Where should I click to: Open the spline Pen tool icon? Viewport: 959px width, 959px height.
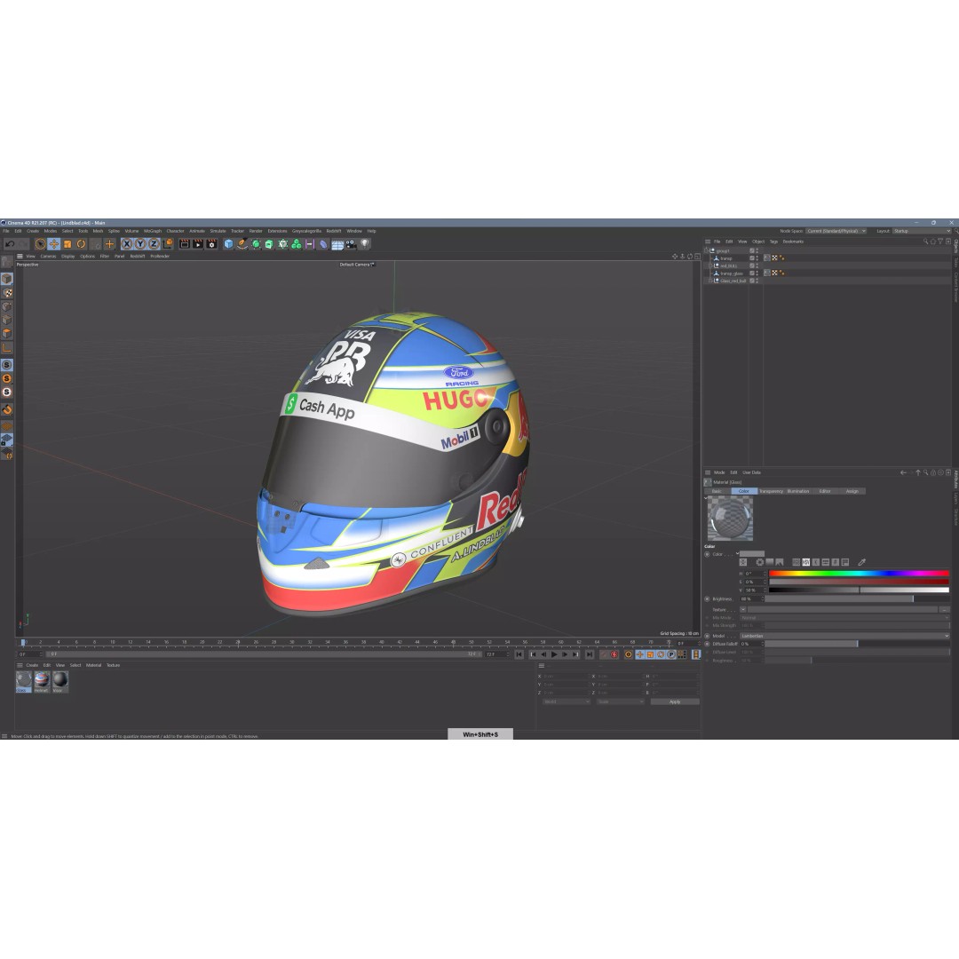[x=242, y=244]
